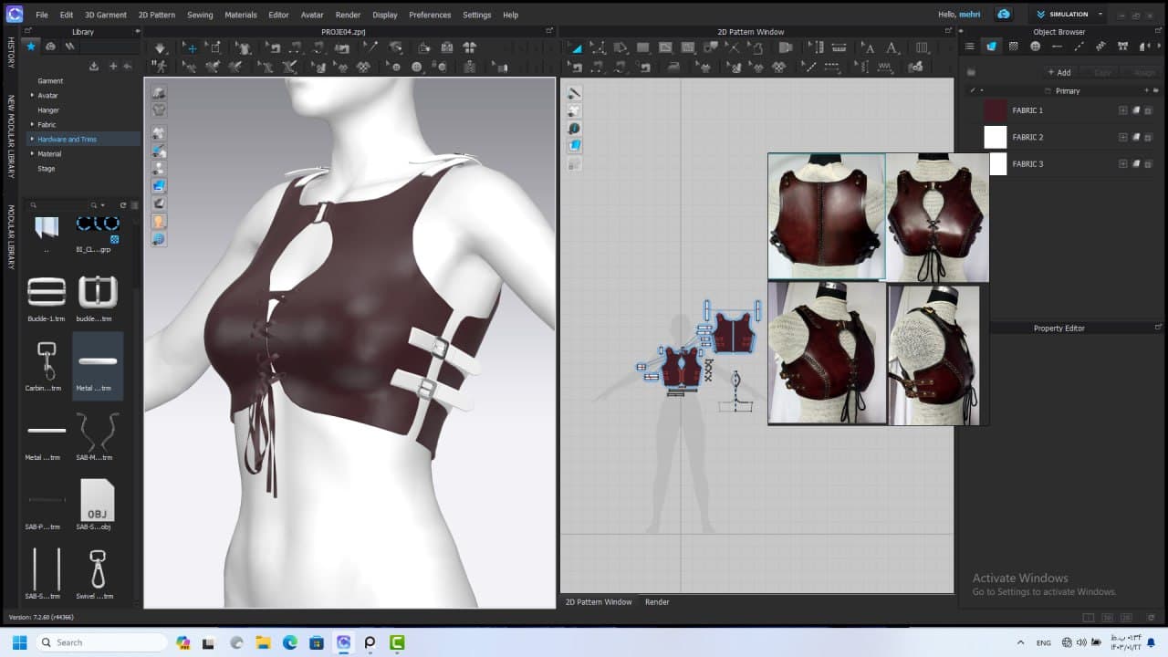Refresh the Library file list

(122, 205)
